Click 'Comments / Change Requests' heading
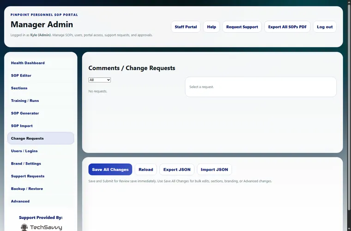351x231 pixels. click(132, 68)
